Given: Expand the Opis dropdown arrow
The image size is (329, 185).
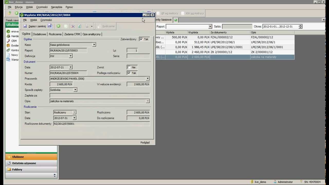Looking at the screenshot, I should [148, 101].
